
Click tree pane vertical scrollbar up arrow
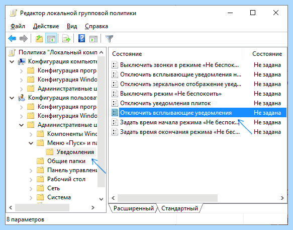pos(102,52)
